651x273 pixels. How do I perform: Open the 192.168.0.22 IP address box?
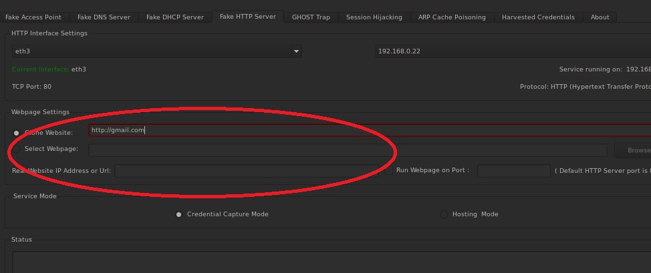[x=511, y=51]
